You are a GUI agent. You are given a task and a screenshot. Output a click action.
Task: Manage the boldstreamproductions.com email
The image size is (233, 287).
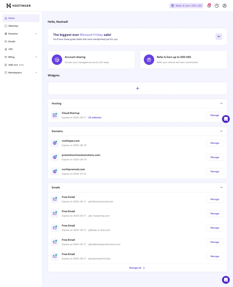215,242
